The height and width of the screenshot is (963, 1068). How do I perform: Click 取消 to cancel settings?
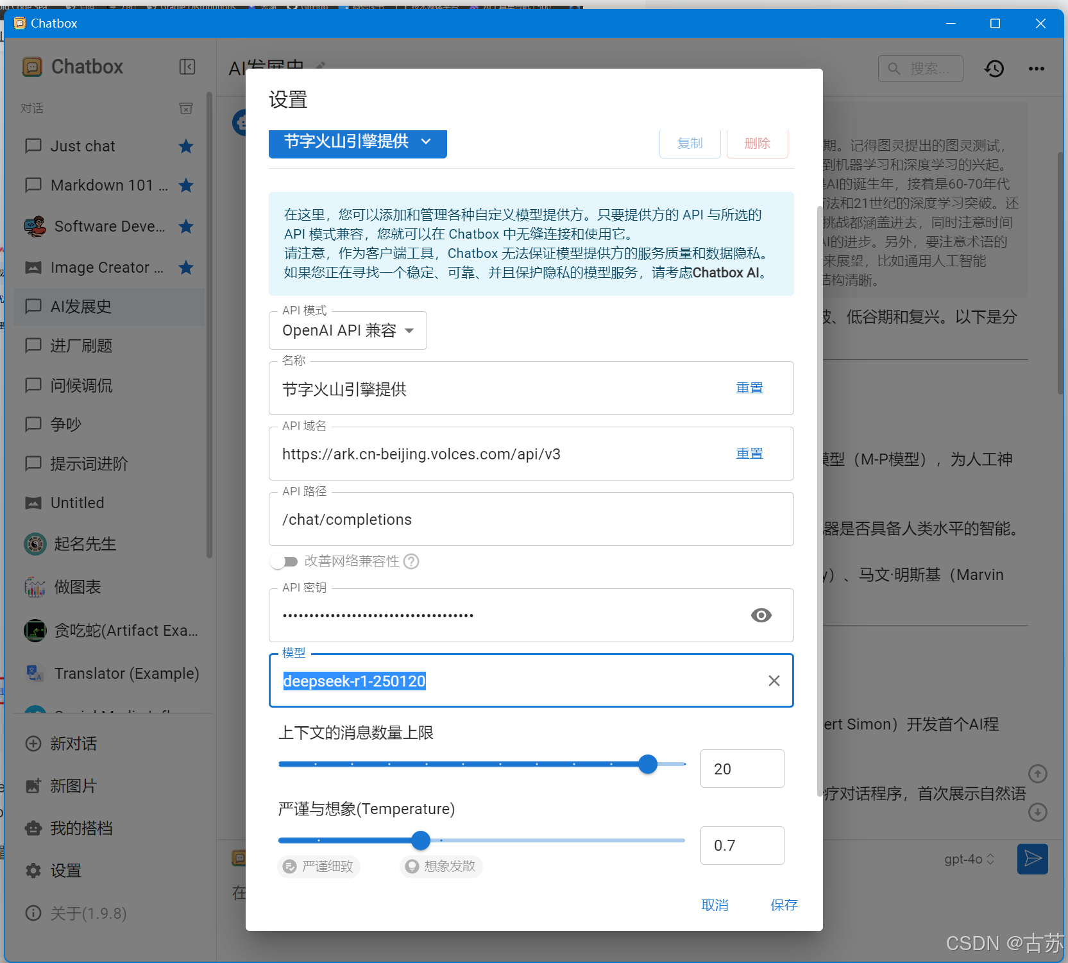point(715,905)
